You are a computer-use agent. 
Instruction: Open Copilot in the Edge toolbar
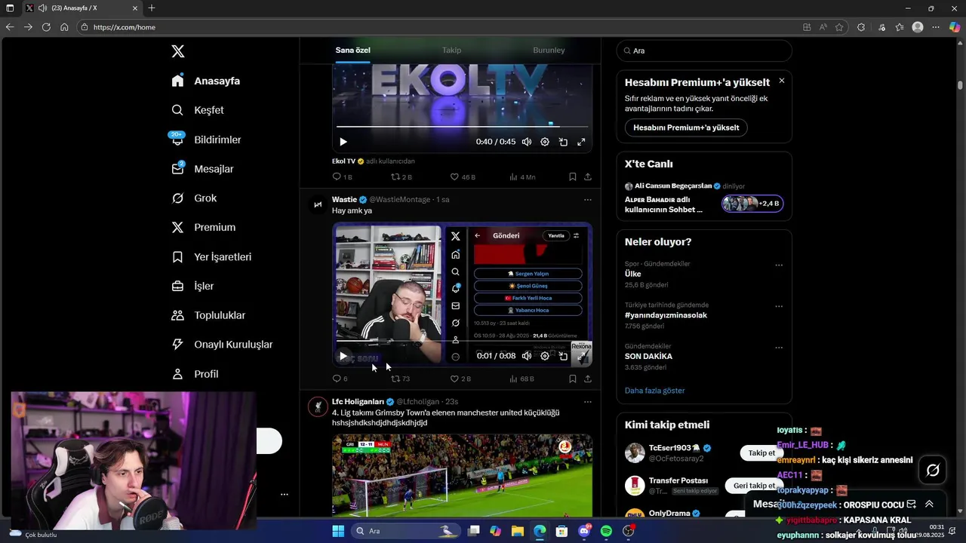[955, 27]
